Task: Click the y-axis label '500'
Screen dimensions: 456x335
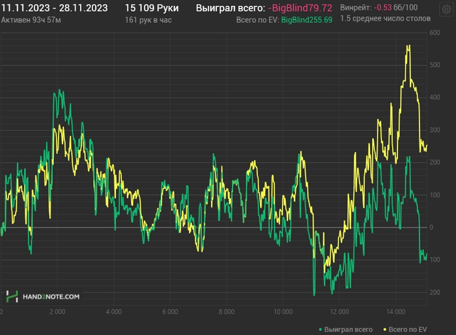Action: (435, 65)
